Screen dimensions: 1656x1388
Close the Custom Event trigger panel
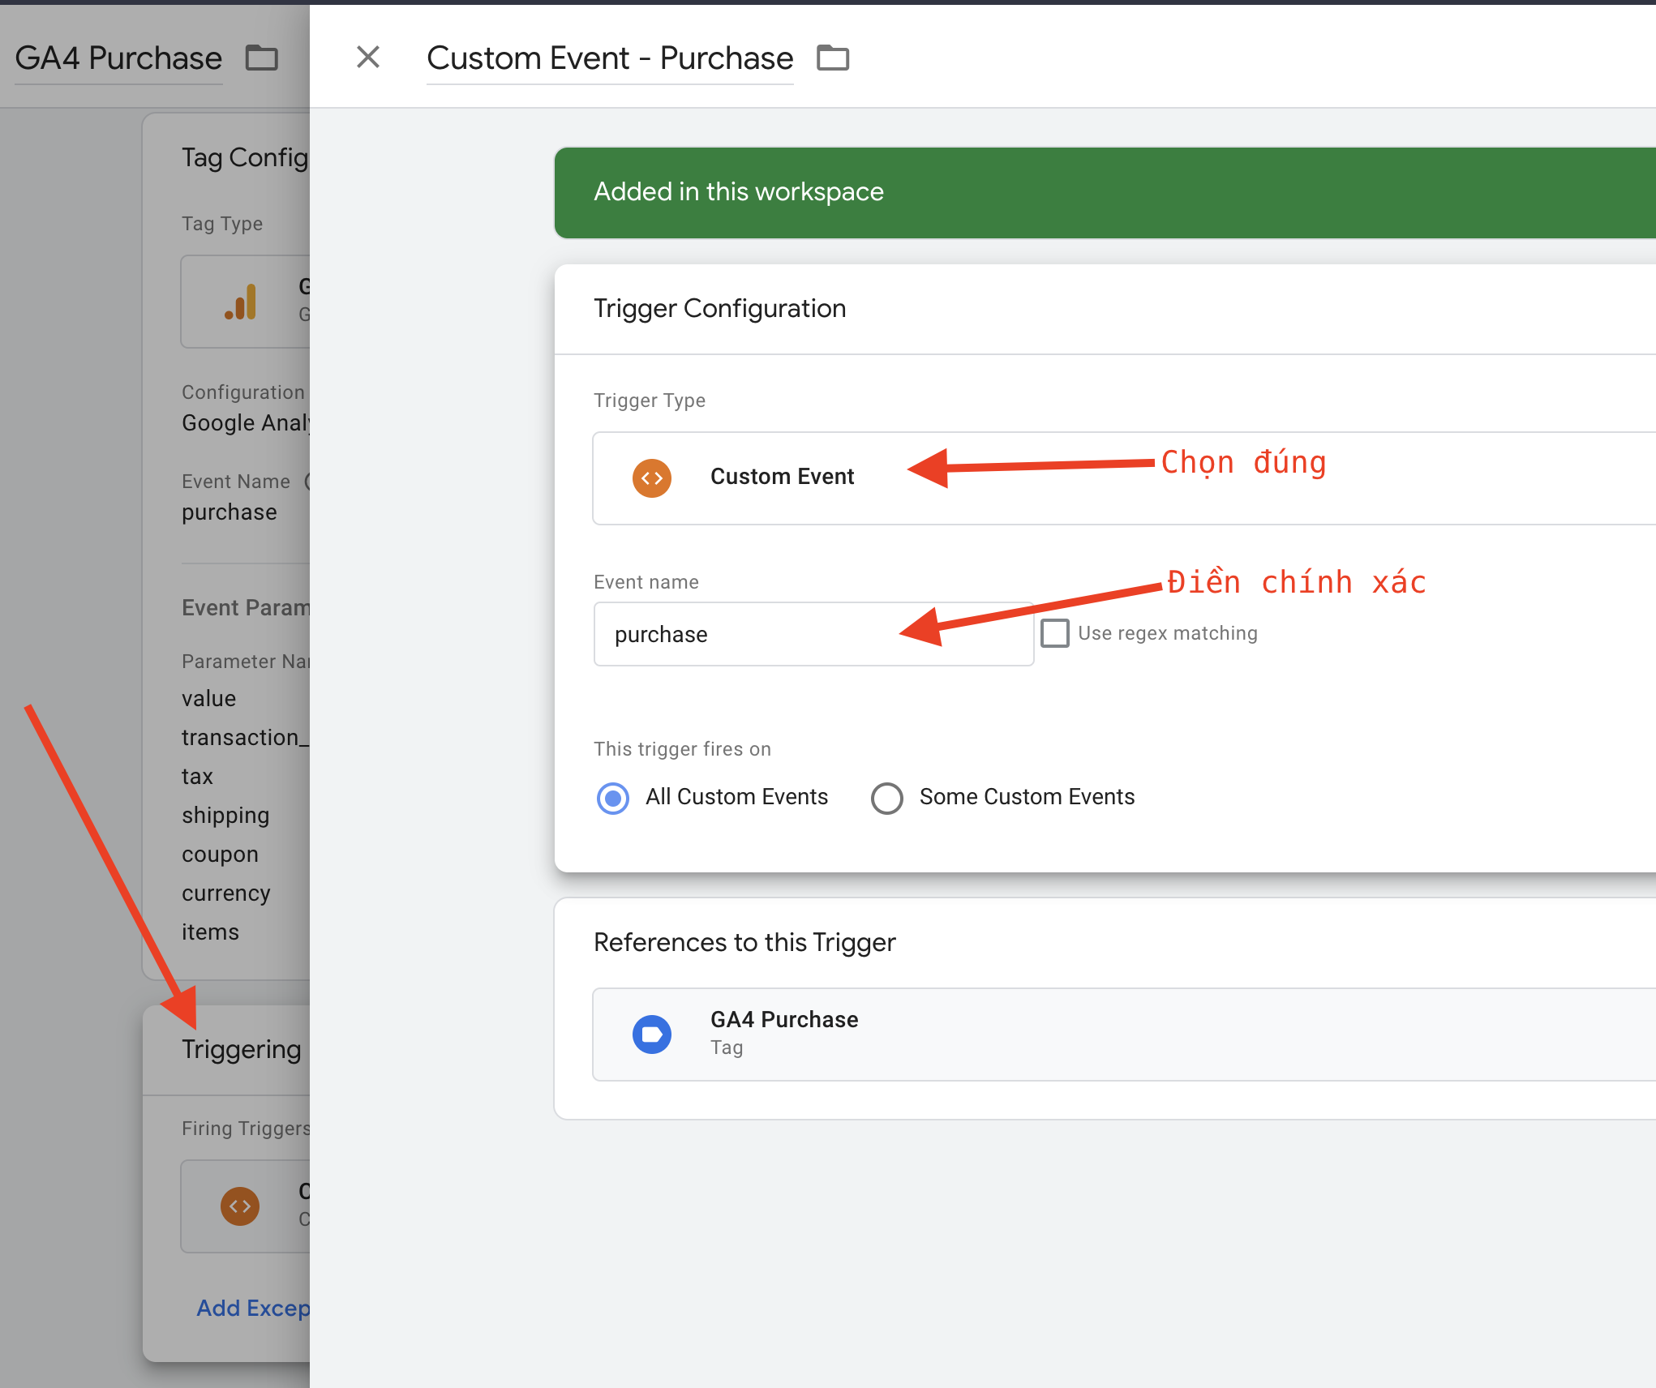[368, 58]
